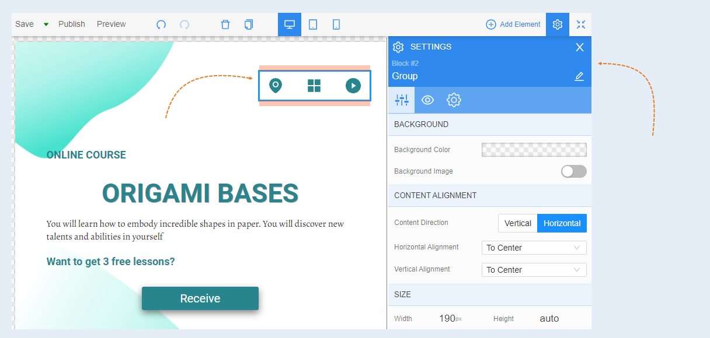Duplicate the selected block with copy icon
710x338 pixels.
point(249,24)
